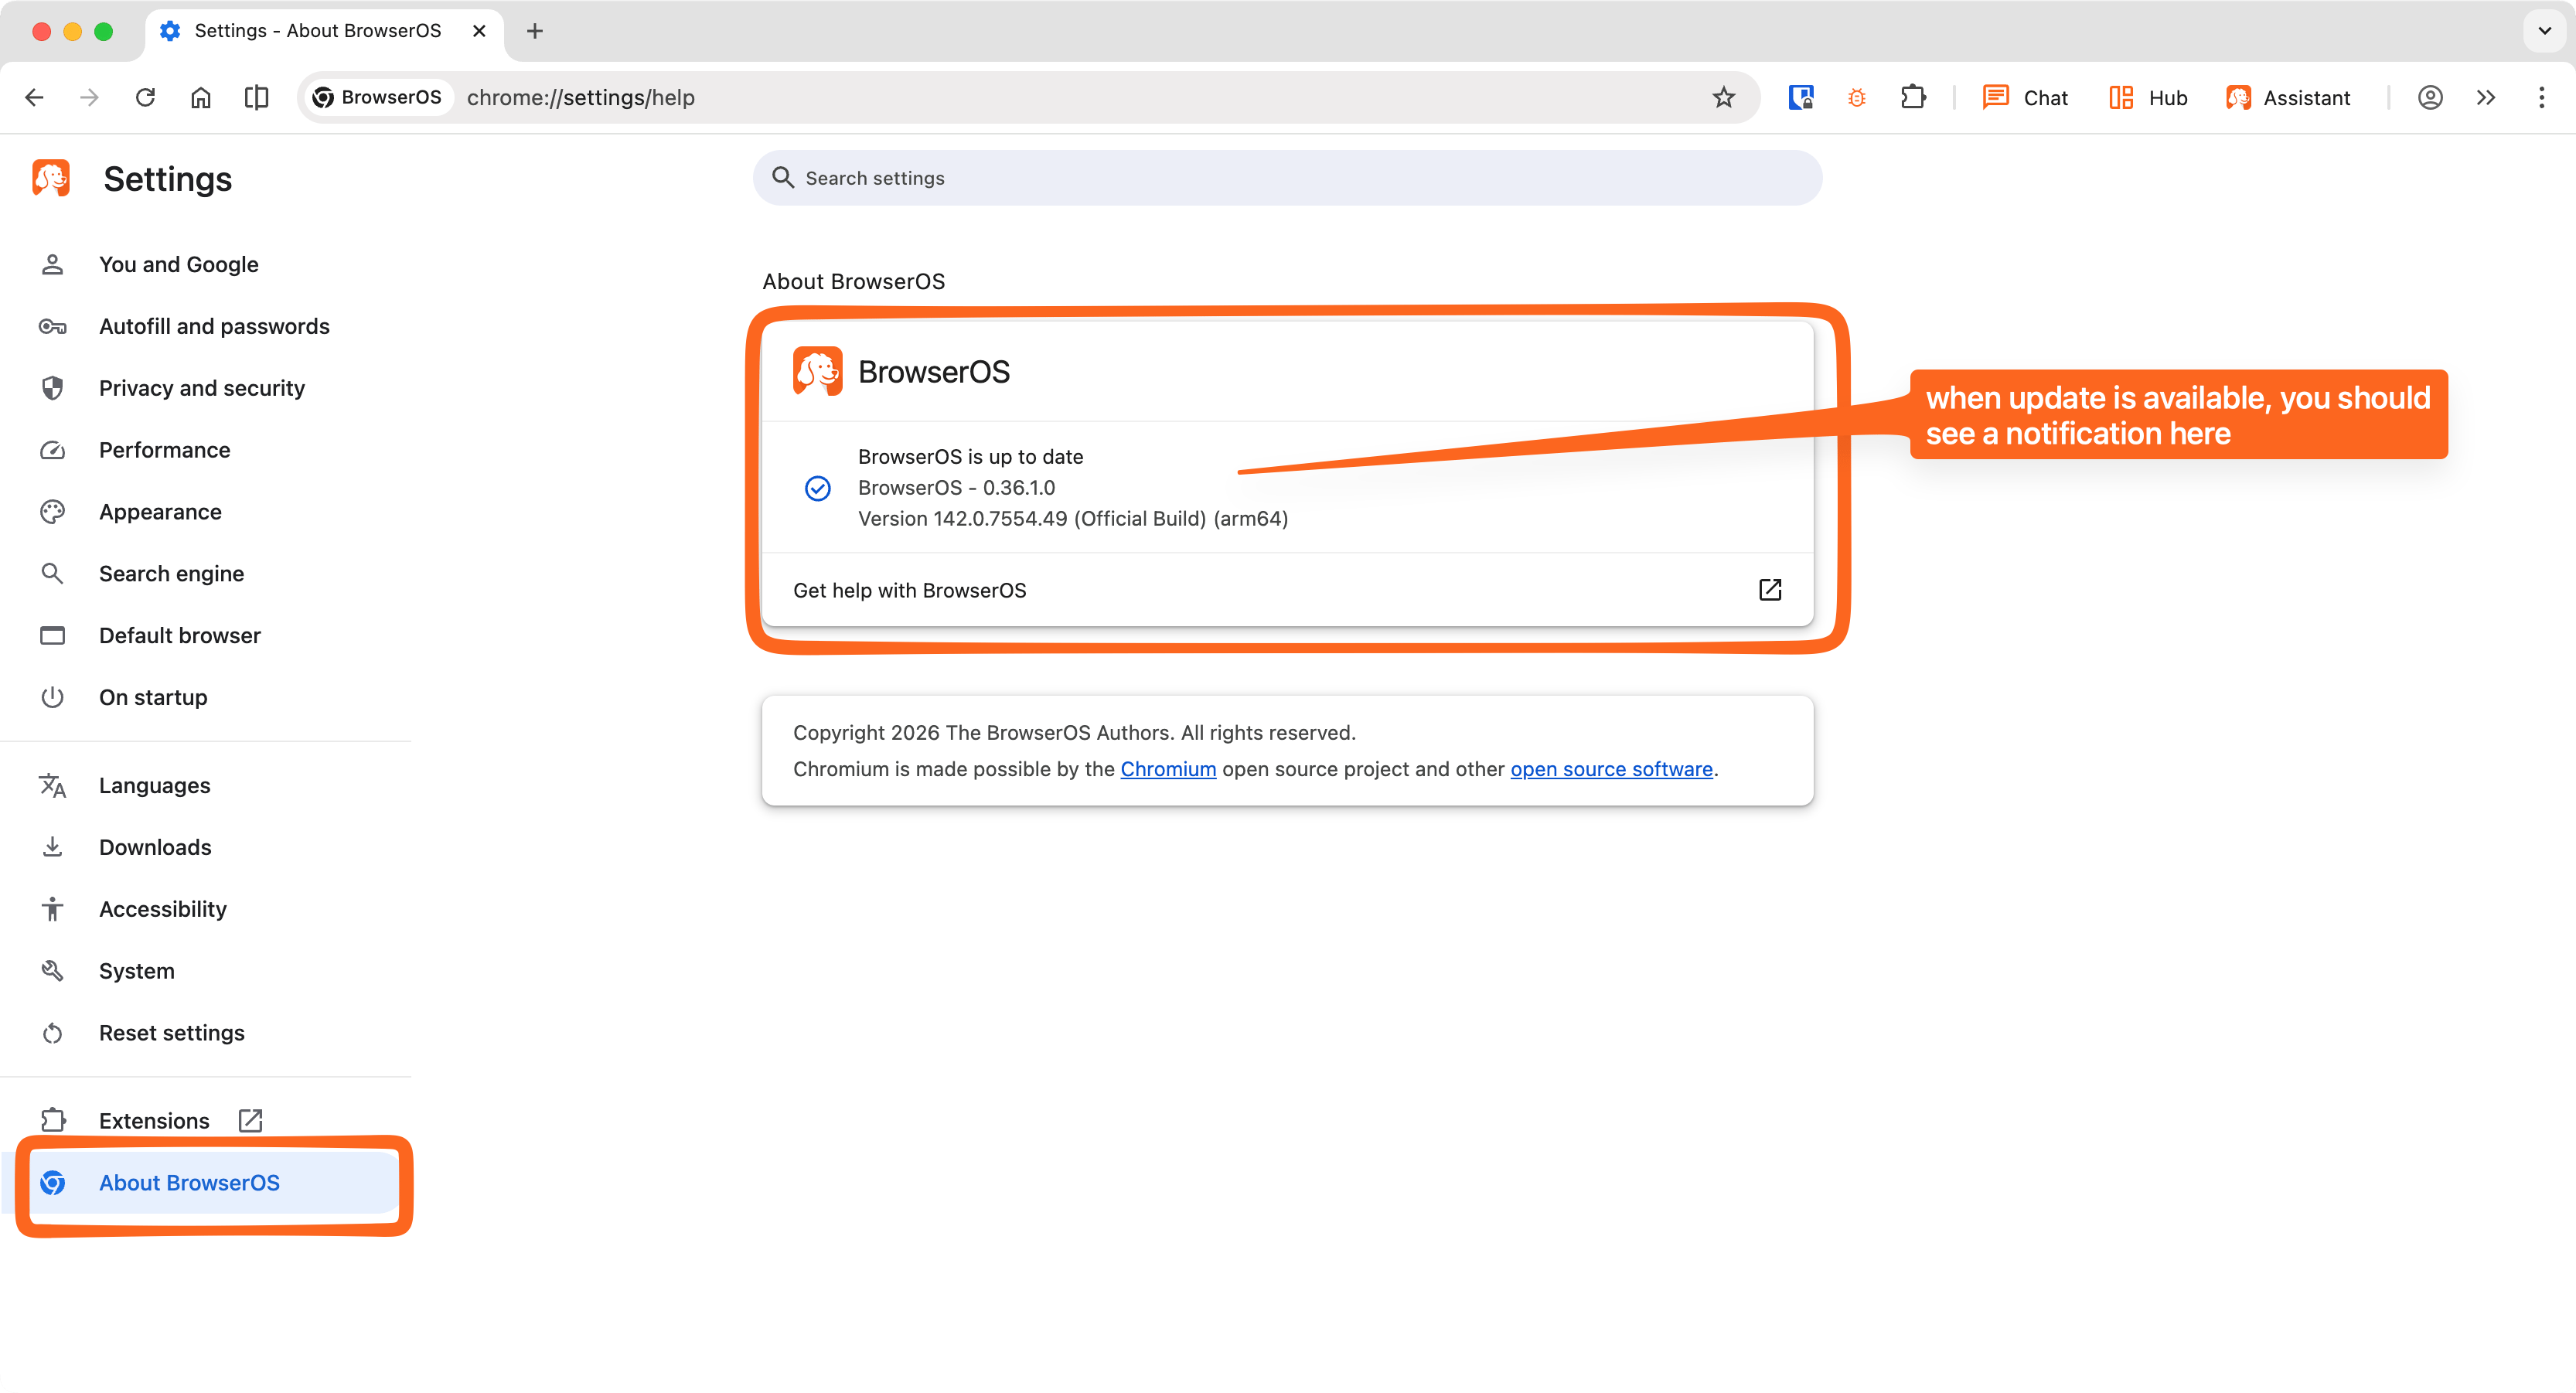Open the three-dot browser menu
Image resolution: width=2576 pixels, height=1393 pixels.
(2541, 97)
